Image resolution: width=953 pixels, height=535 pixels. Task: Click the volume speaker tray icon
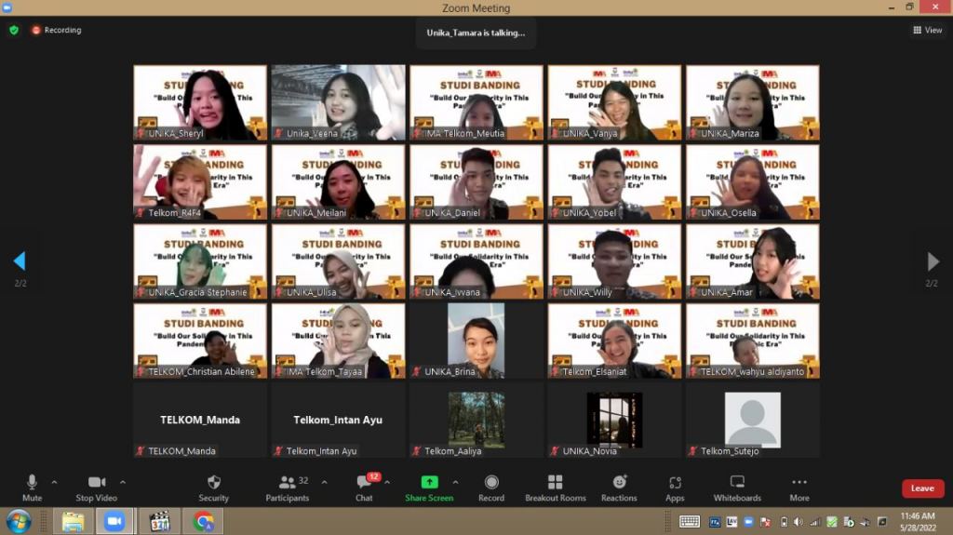(798, 522)
